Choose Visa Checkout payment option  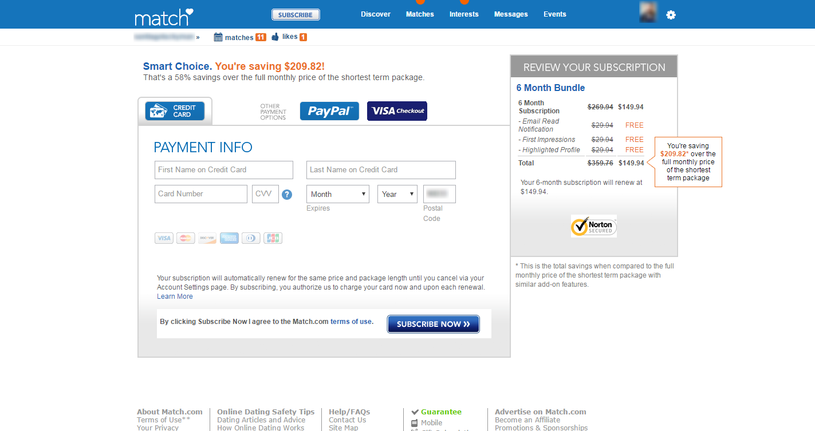tap(397, 111)
